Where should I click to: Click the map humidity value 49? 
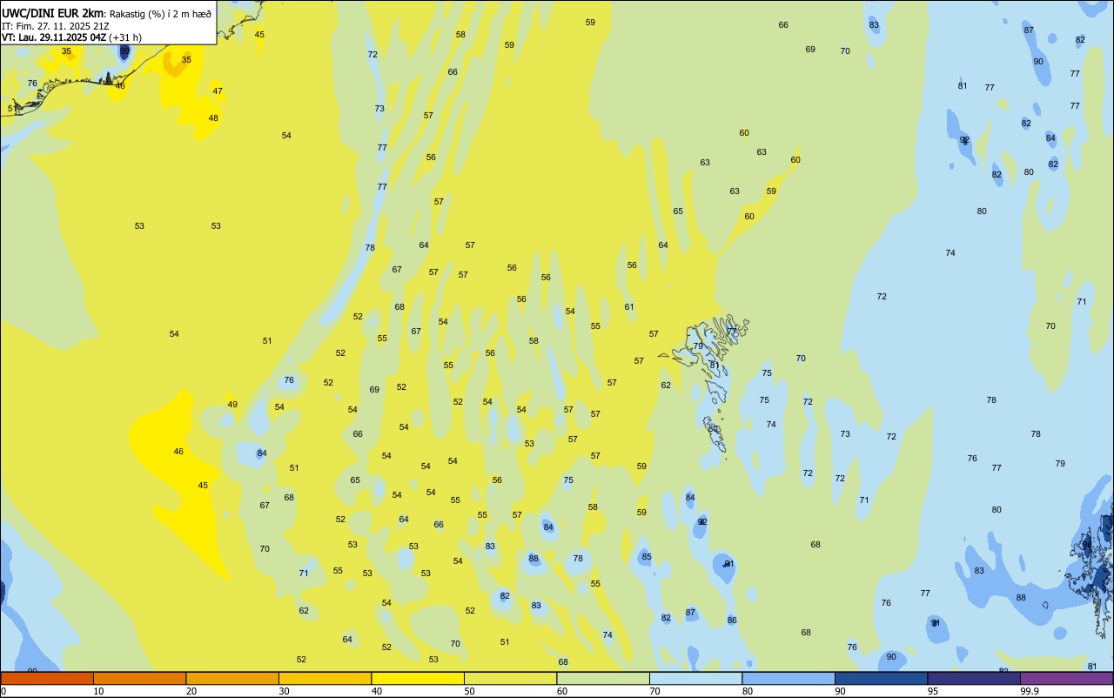232,405
